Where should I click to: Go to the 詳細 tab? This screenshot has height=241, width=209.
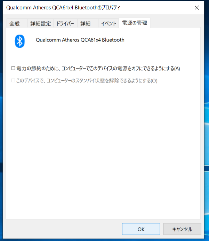88,23
